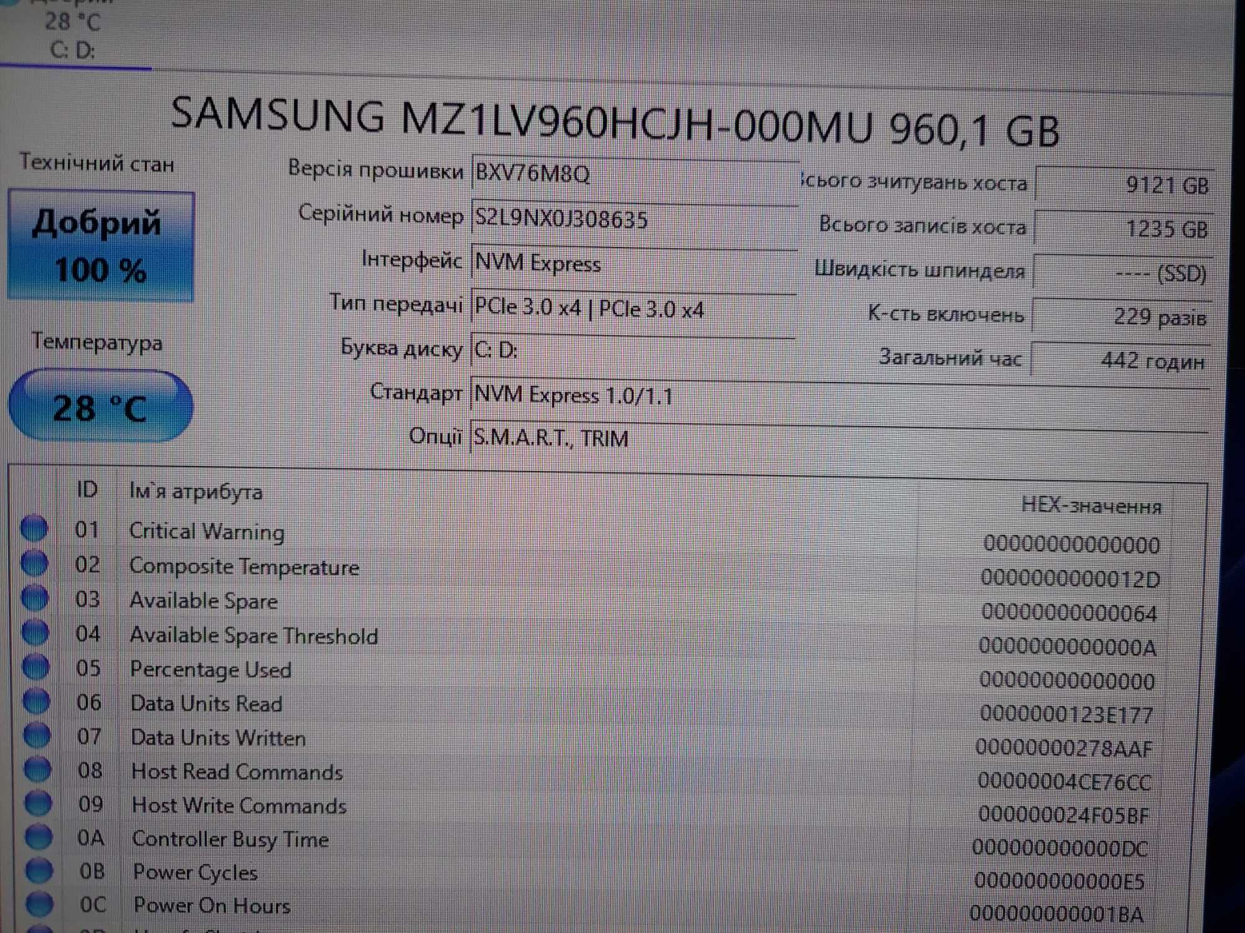Click hex value 000000000000E5
1245x933 pixels.
tap(1059, 881)
